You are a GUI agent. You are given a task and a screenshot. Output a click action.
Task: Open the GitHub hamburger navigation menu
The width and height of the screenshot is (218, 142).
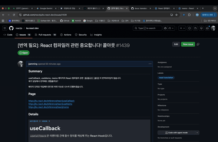[x=5, y=28]
